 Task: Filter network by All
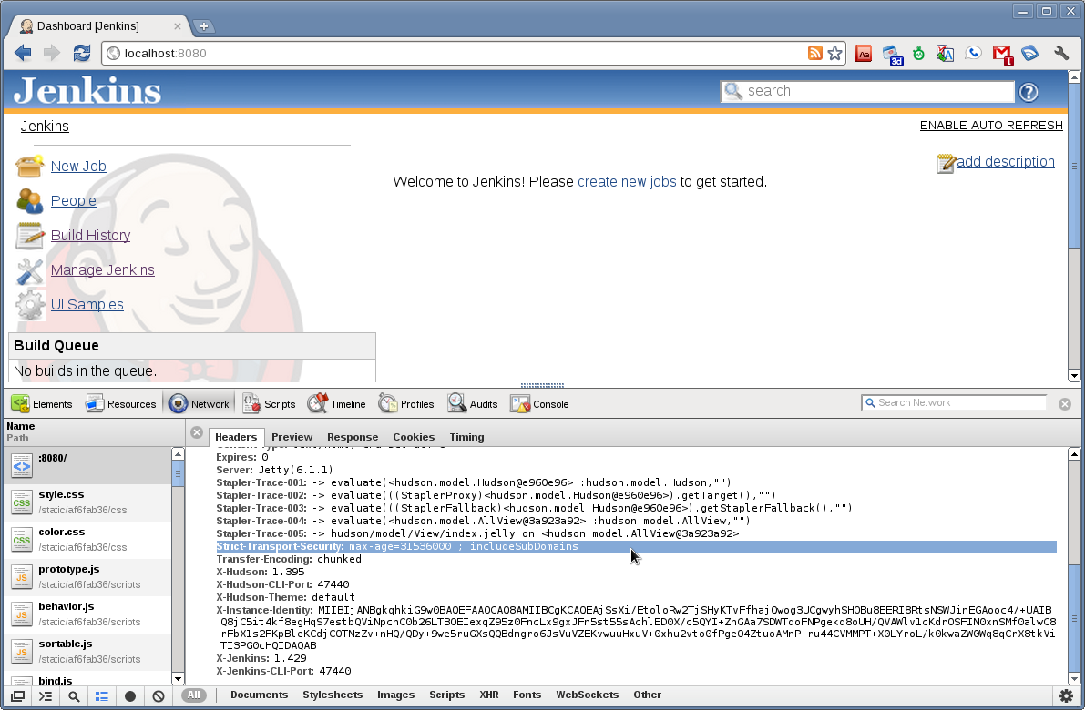[194, 695]
